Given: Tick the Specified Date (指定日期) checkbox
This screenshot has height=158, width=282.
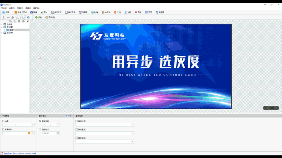Looking at the screenshot, I should (x=77, y=138).
